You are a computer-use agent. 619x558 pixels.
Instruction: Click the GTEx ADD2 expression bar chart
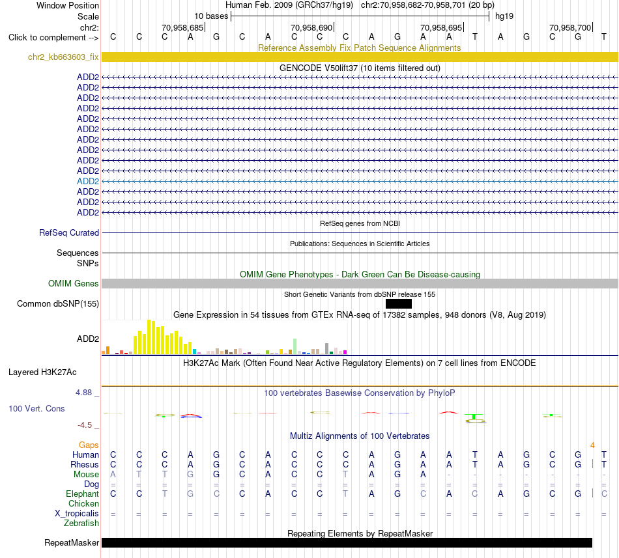[x=224, y=337]
